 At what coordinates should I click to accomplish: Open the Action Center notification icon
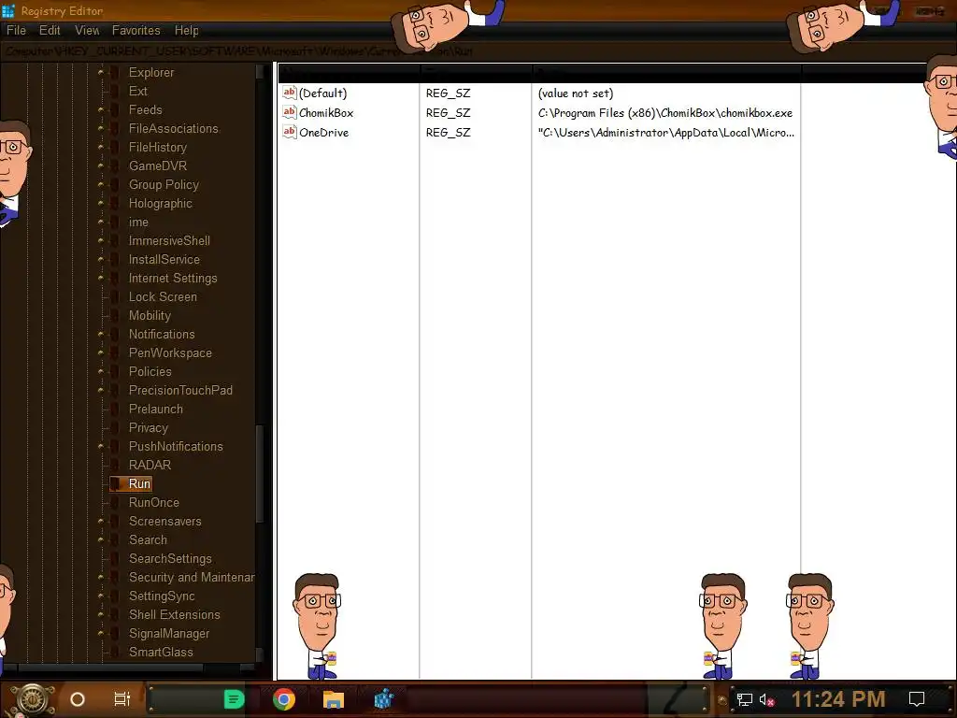[917, 699]
